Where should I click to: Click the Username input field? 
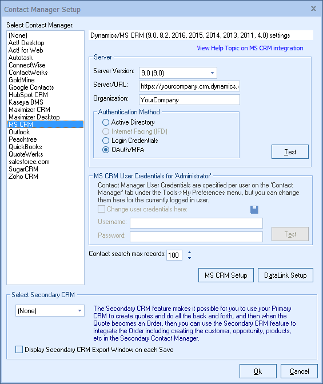[x=196, y=223]
